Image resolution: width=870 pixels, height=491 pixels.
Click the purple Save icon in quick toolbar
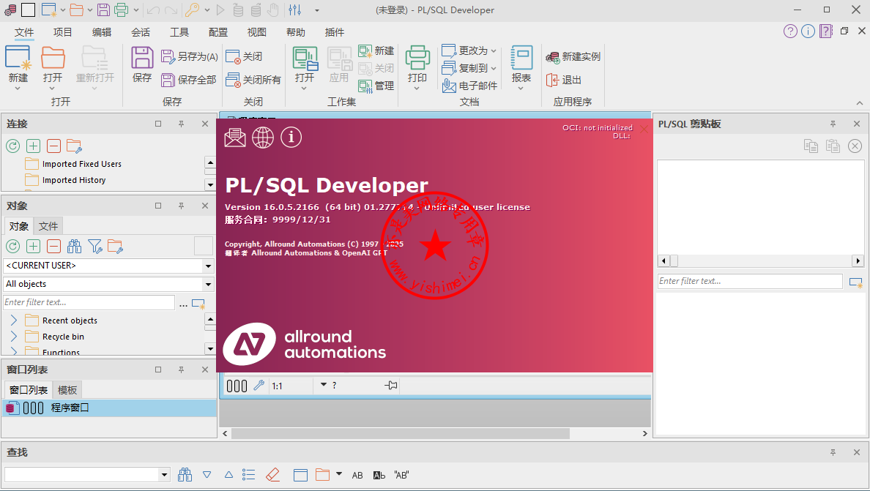point(103,10)
